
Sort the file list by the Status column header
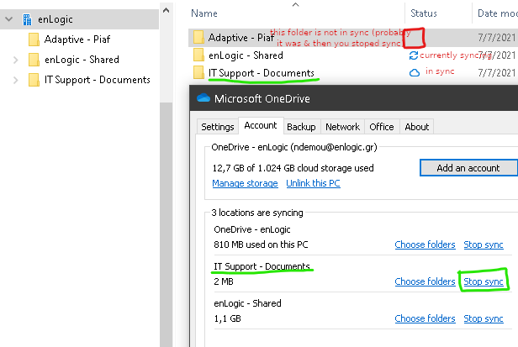pyautogui.click(x=424, y=13)
